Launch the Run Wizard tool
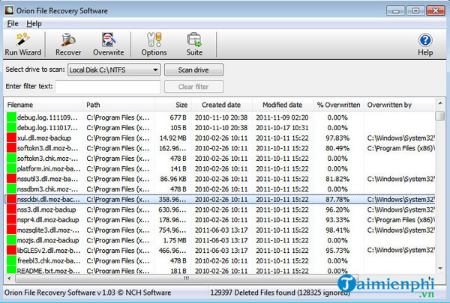The width and height of the screenshot is (450, 303). 23,44
